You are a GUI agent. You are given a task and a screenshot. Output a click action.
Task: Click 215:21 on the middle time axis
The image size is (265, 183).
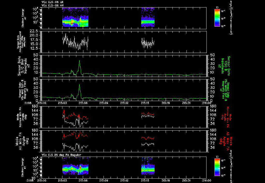click(x=186, y=103)
